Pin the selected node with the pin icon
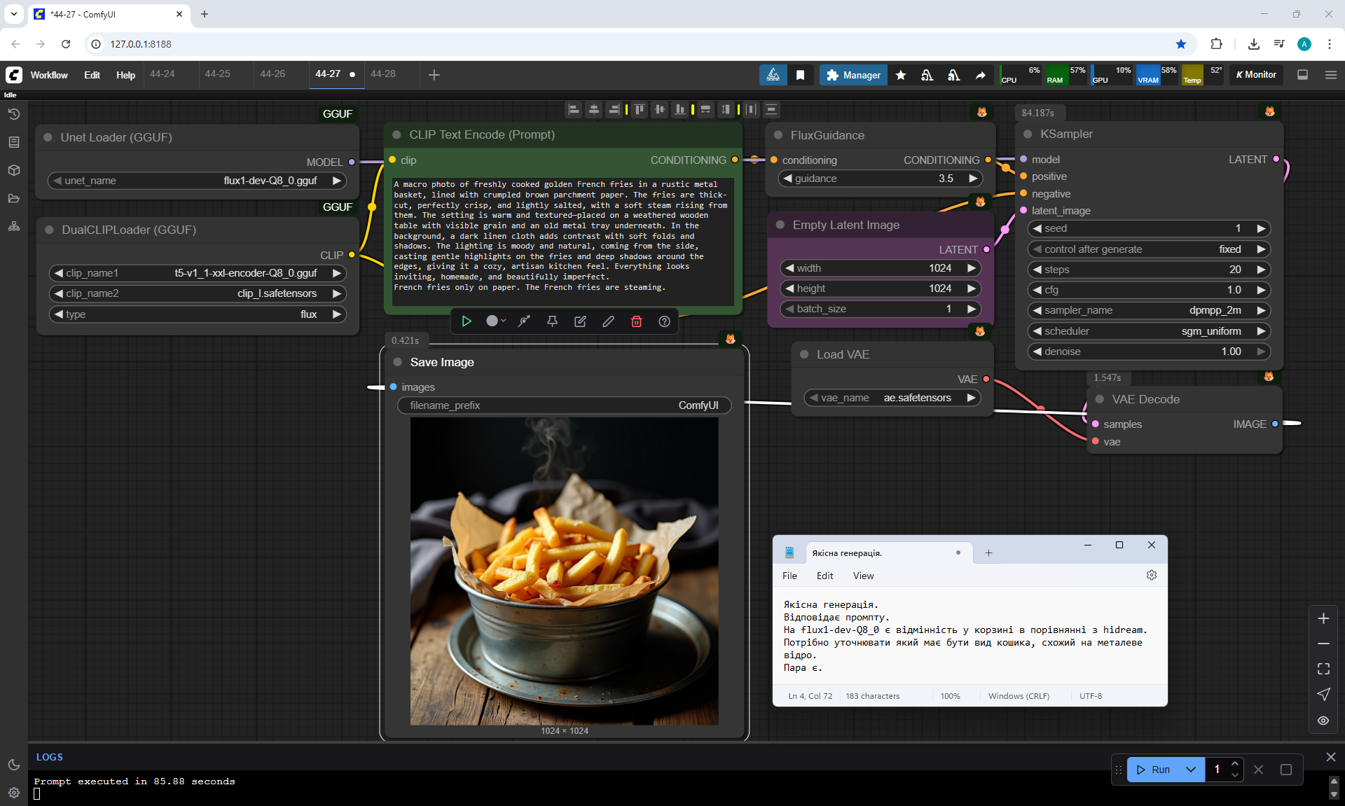Screen dimensions: 1345x806 click(552, 321)
